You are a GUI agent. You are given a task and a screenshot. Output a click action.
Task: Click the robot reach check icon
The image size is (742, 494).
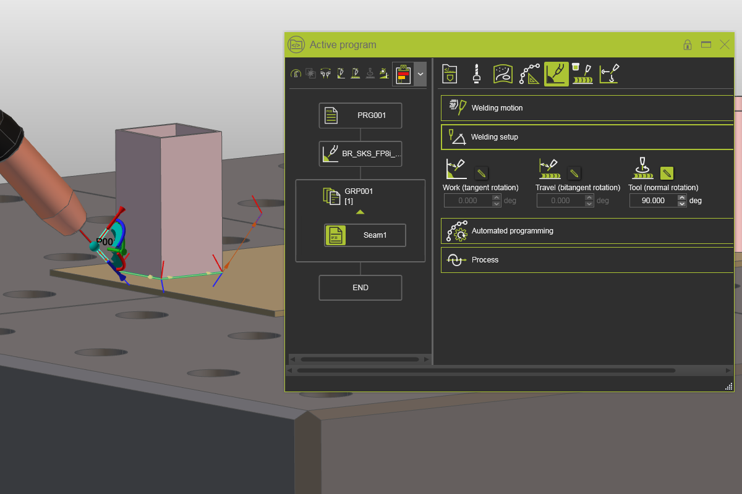pos(296,73)
